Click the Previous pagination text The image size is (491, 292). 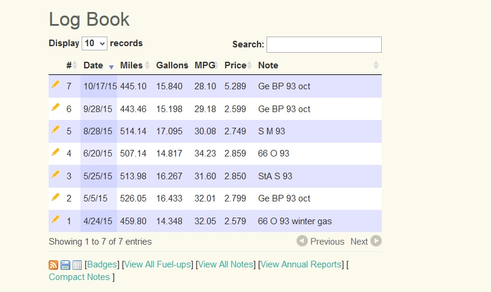(x=327, y=242)
